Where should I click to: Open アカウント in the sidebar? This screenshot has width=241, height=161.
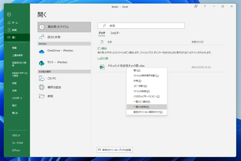click(x=16, y=136)
